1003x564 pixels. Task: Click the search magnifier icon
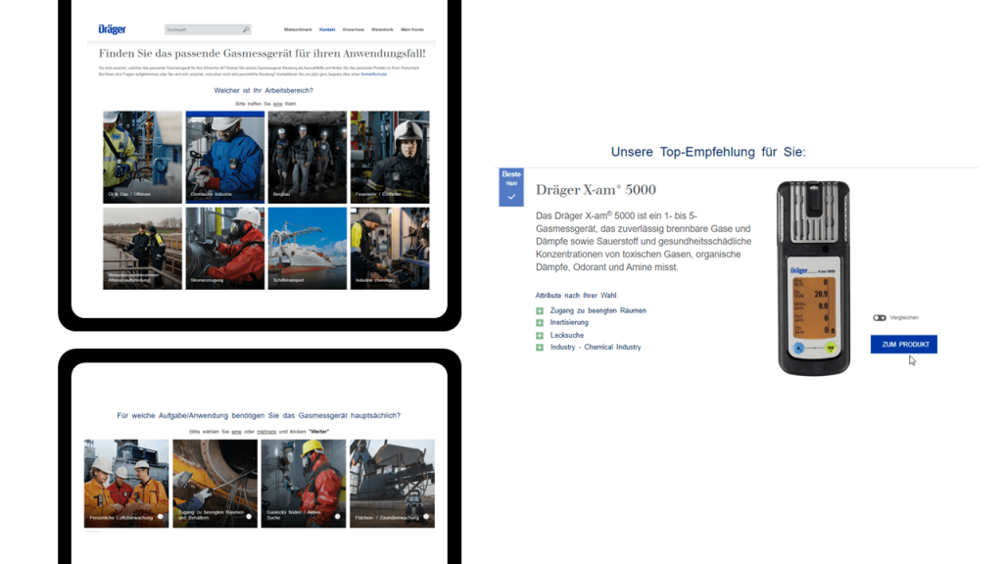click(246, 29)
